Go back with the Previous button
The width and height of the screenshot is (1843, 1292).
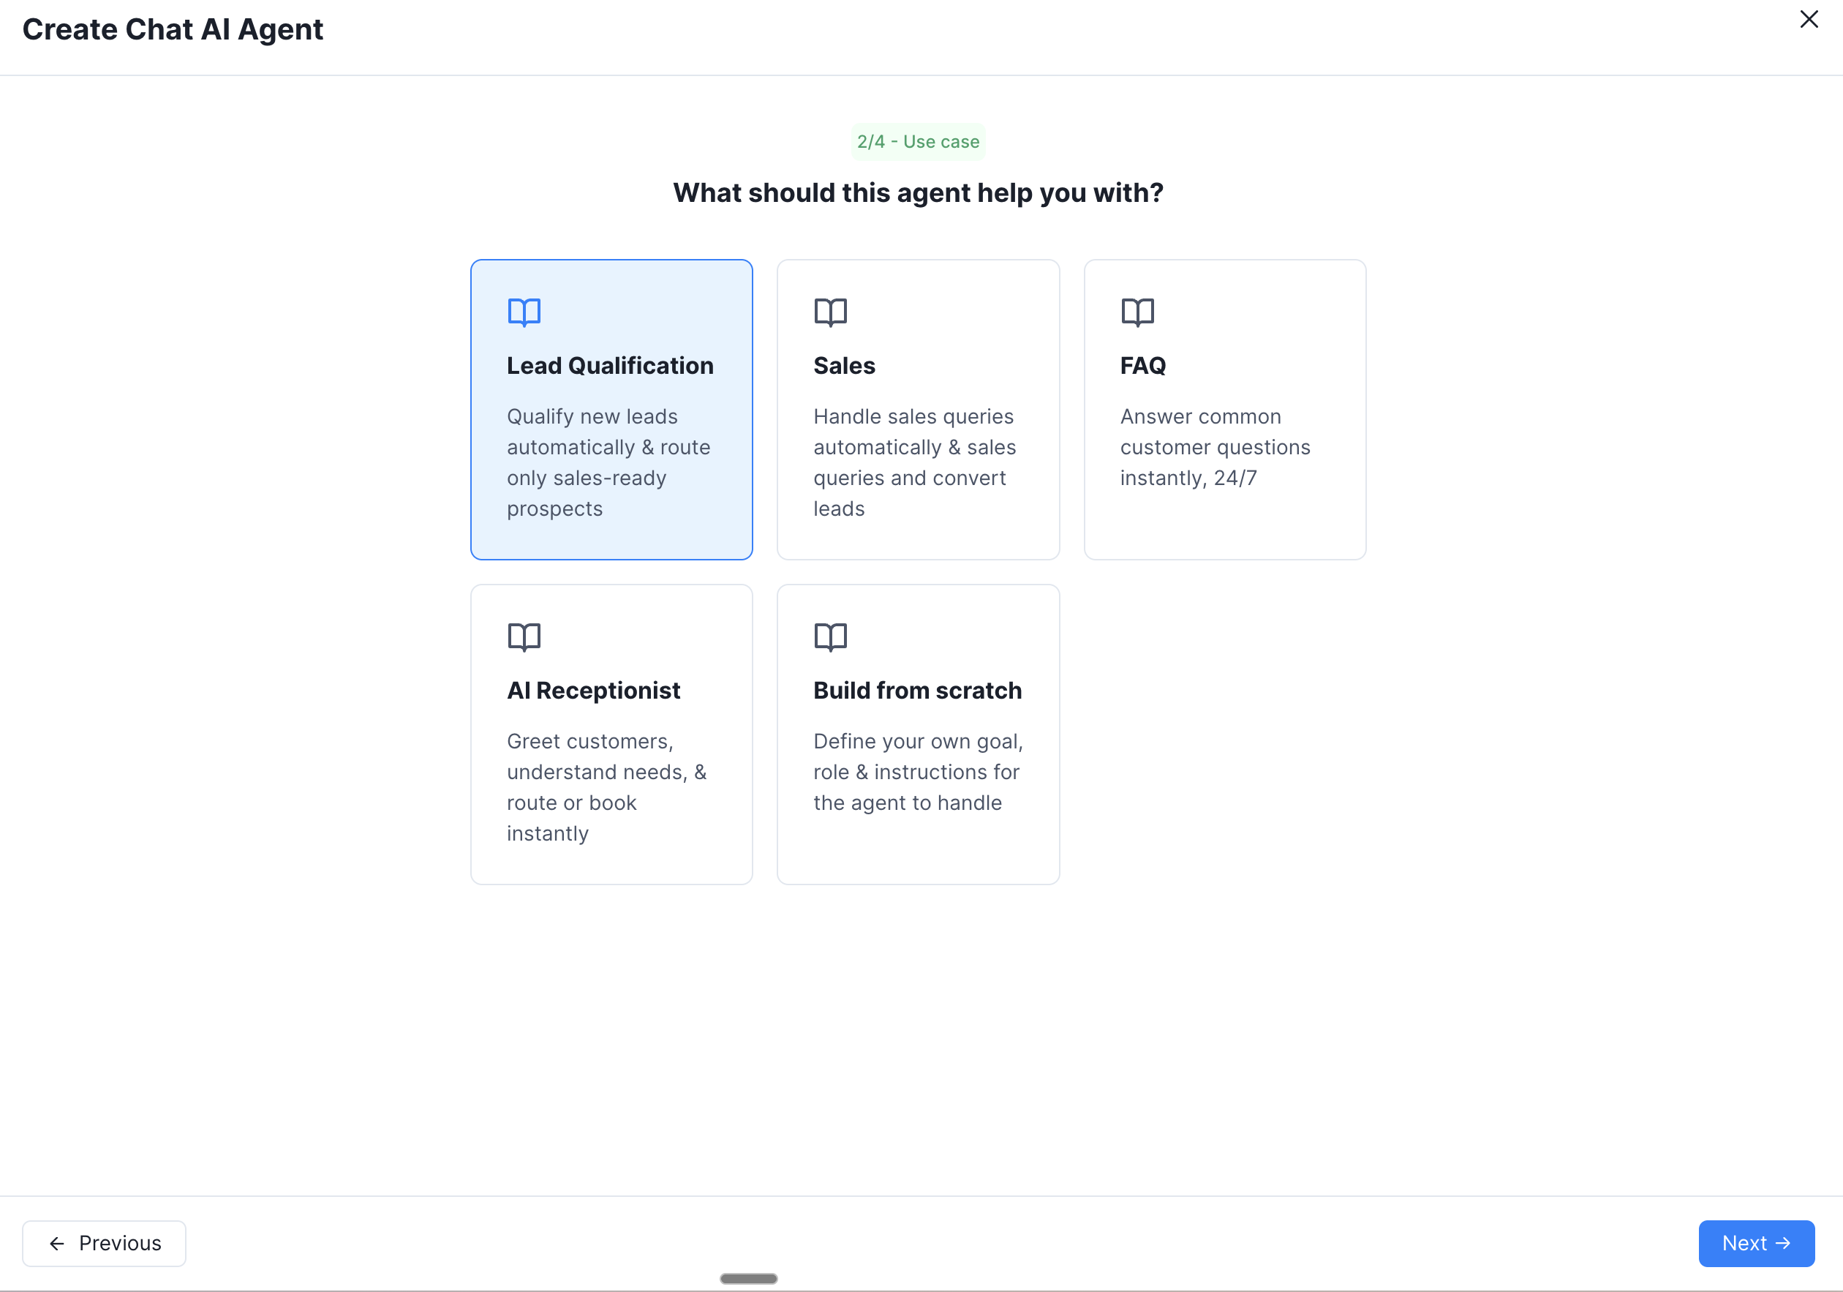[104, 1243]
